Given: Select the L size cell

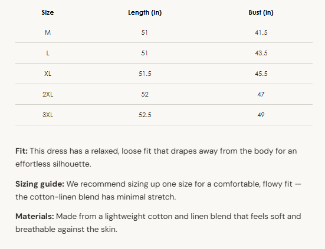Looking at the screenshot, I should click(x=48, y=53).
